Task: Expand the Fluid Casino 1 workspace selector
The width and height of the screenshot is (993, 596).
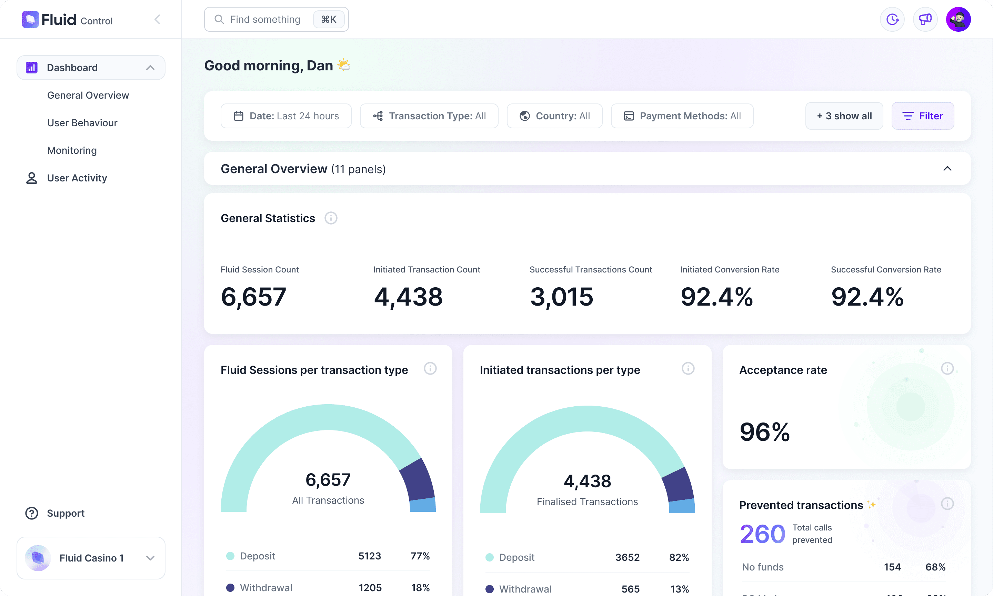Action: [x=150, y=558]
